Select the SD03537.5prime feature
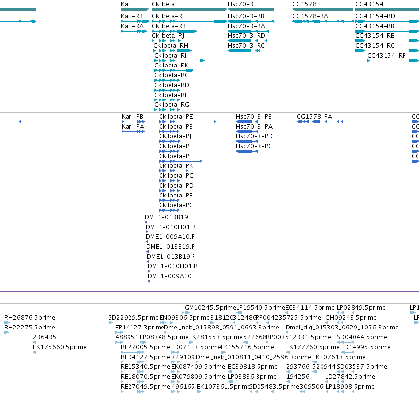Image resolution: width=419 pixels, height=394 pixels. click(361, 367)
